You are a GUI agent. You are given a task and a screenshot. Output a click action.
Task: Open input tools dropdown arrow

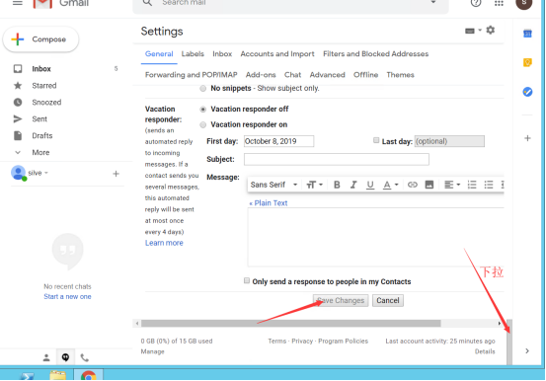(x=480, y=31)
